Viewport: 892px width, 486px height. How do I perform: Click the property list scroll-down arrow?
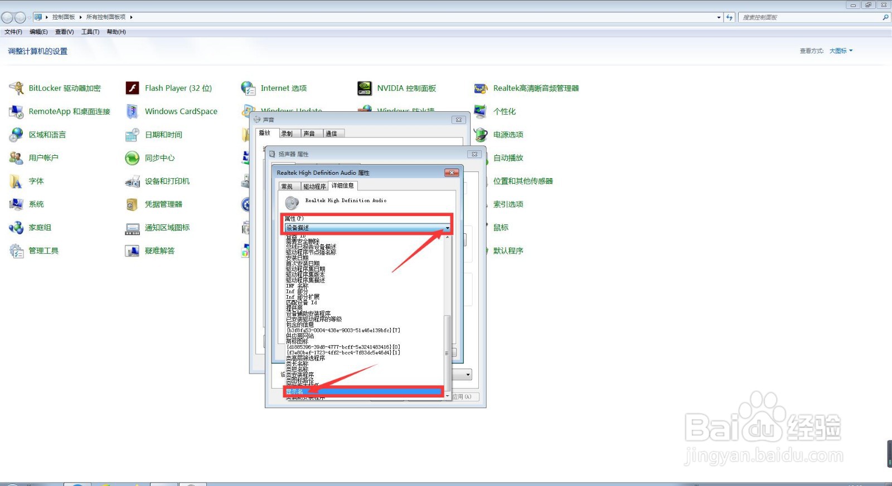[x=447, y=395]
